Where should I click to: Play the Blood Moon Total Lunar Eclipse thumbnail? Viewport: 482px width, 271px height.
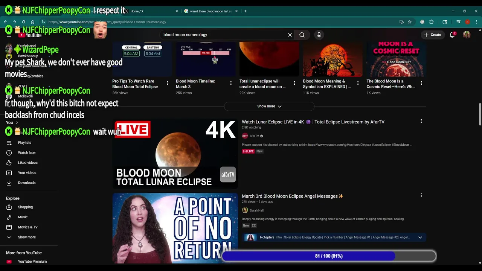(175, 154)
